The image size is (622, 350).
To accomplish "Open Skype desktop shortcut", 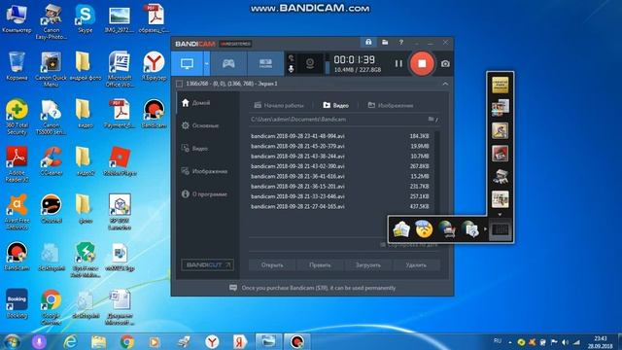I will click(x=85, y=17).
